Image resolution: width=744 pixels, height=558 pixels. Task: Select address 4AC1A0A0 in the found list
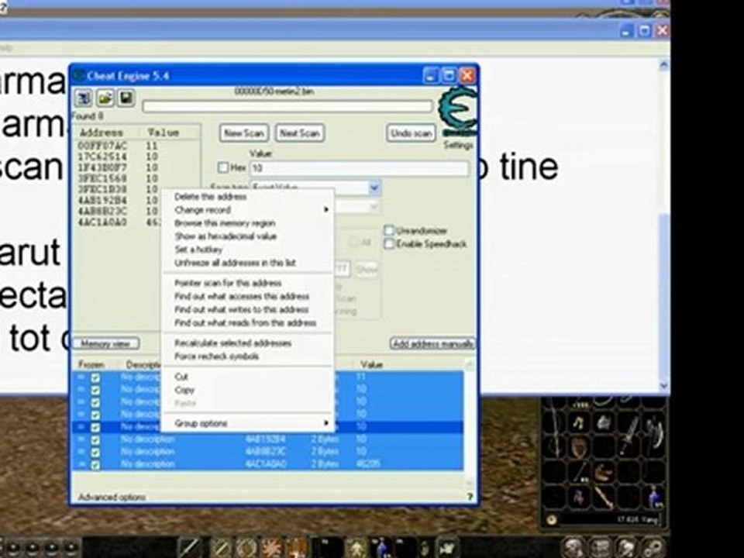102,222
